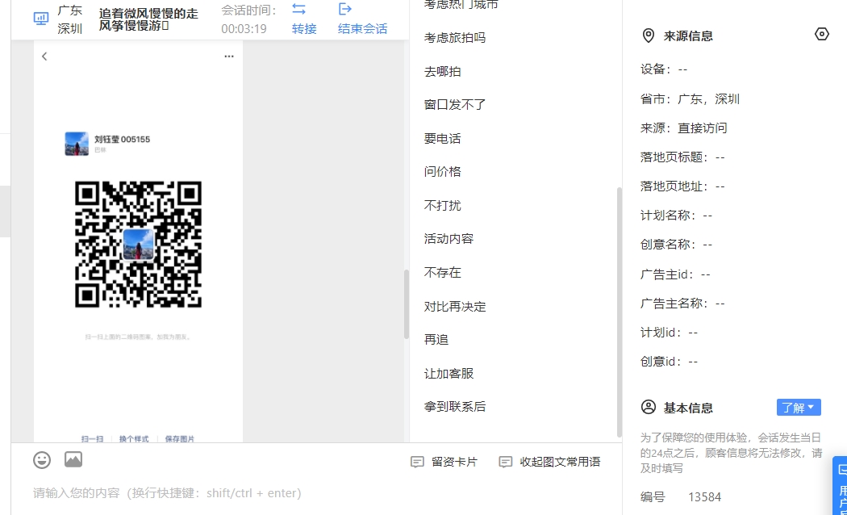Click the monitor device icon beside 广东
The height and width of the screenshot is (515, 847).
(40, 19)
